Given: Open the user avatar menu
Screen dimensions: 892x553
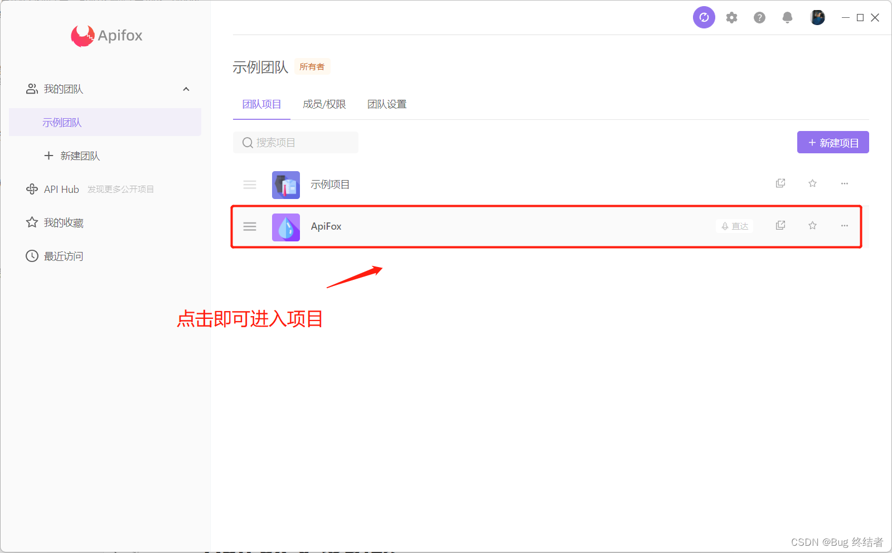Looking at the screenshot, I should click(817, 17).
